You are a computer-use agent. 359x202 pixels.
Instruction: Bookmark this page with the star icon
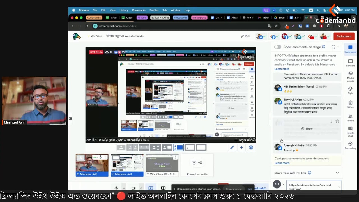276,26
